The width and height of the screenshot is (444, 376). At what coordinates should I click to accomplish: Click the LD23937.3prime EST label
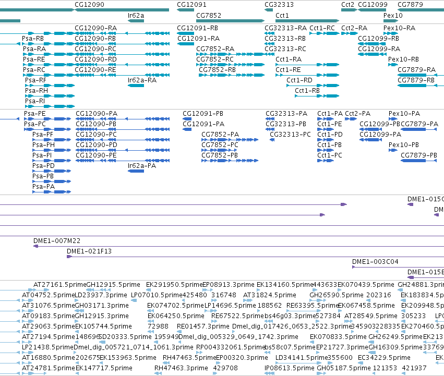coord(101,295)
